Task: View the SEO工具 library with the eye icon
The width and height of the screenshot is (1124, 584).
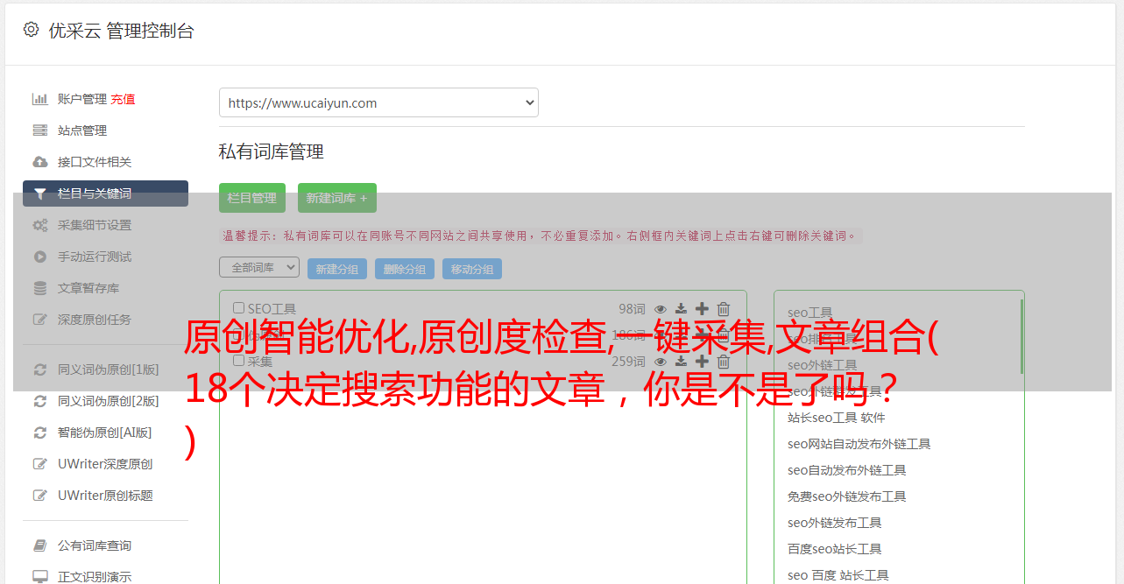Action: [x=661, y=308]
